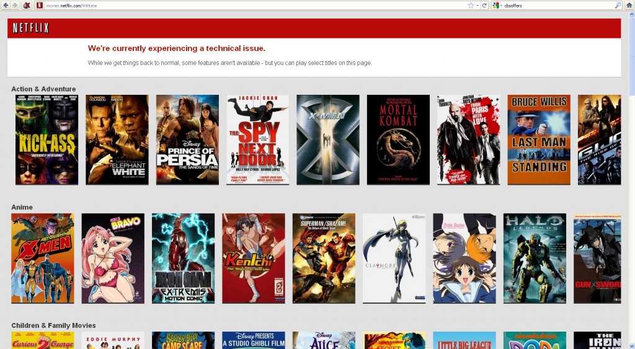Open the Eddie Murphy movie poster
Image resolution: width=635 pixels, height=349 pixels.
113,340
